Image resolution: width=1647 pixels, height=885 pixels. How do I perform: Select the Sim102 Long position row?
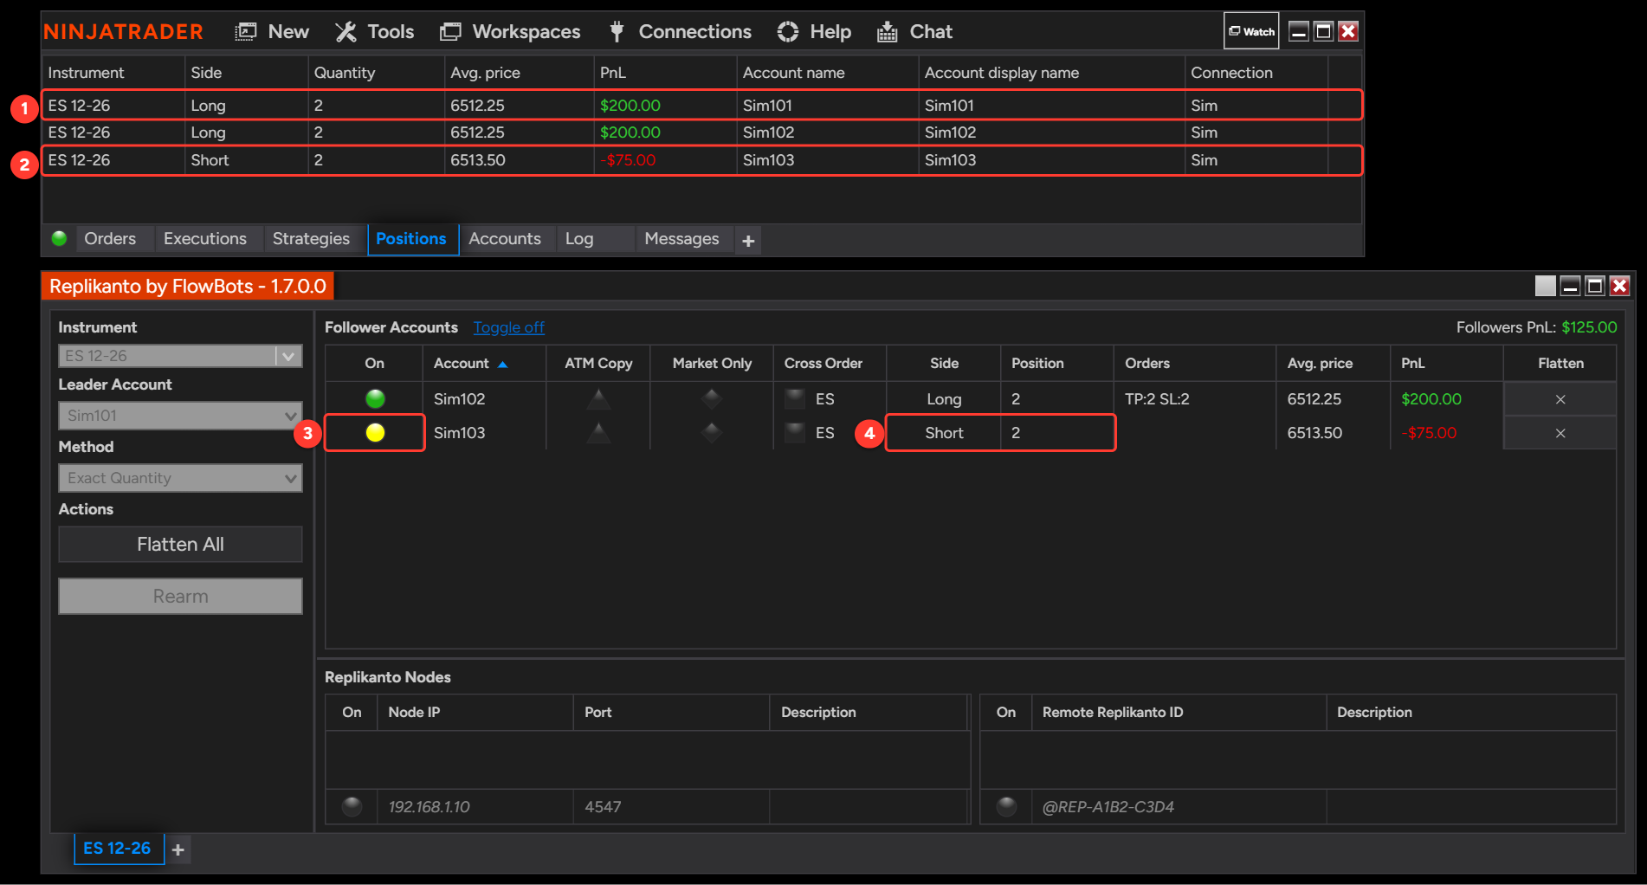pyautogui.click(x=701, y=132)
